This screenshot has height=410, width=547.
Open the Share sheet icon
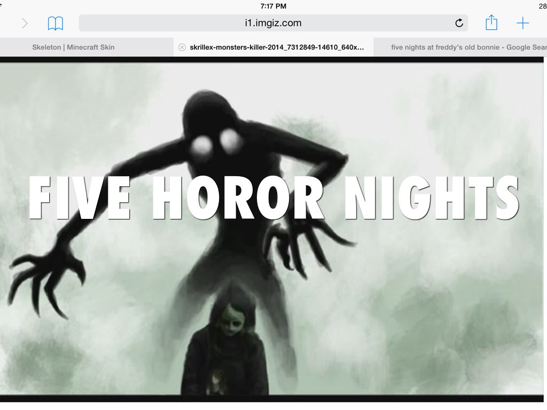491,22
